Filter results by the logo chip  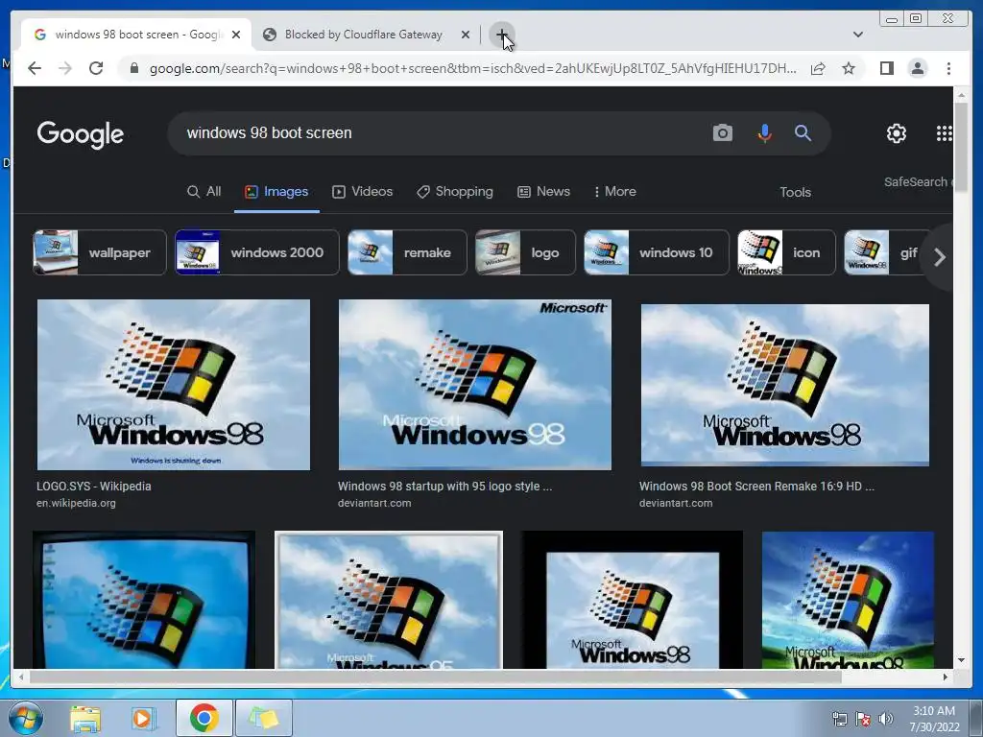tap(525, 252)
